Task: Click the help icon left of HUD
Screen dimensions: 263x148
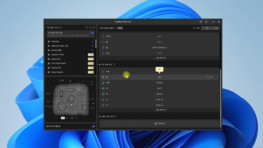Action: point(194,28)
